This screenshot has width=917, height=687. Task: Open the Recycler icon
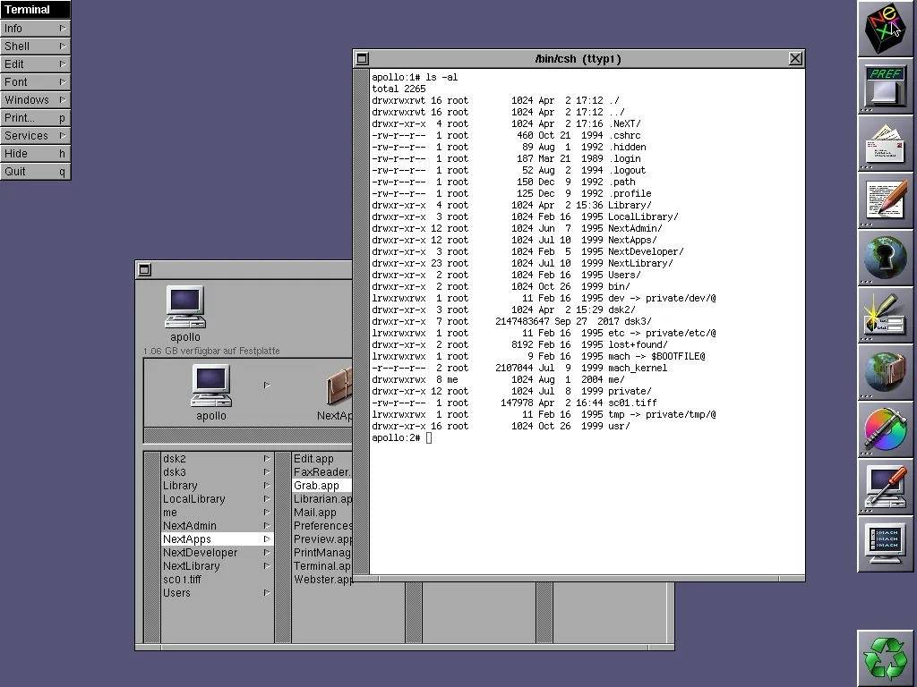click(x=886, y=658)
